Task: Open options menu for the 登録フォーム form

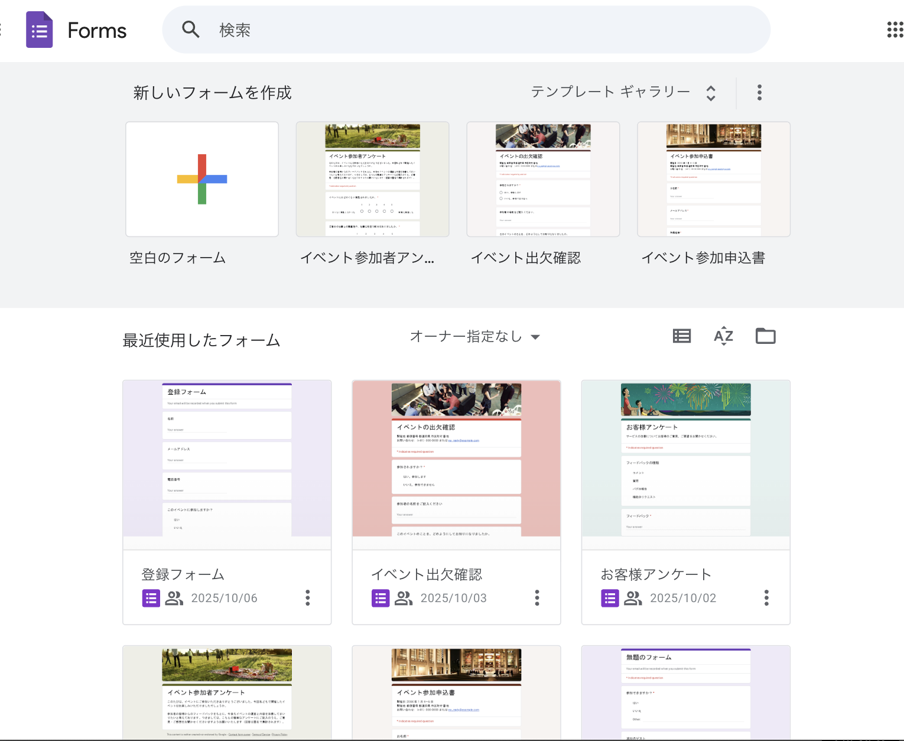Action: [308, 598]
